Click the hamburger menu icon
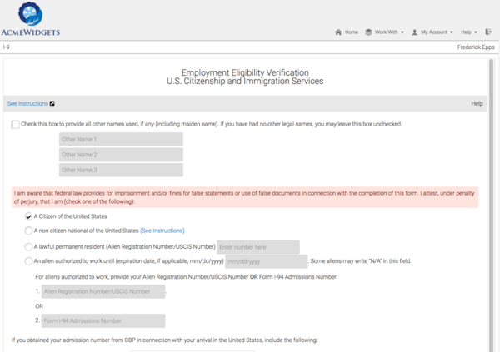This screenshot has width=500, height=352. pos(488,32)
